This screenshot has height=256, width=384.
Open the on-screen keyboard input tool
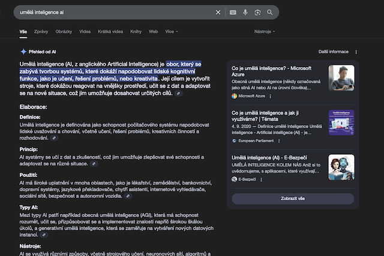click(233, 12)
